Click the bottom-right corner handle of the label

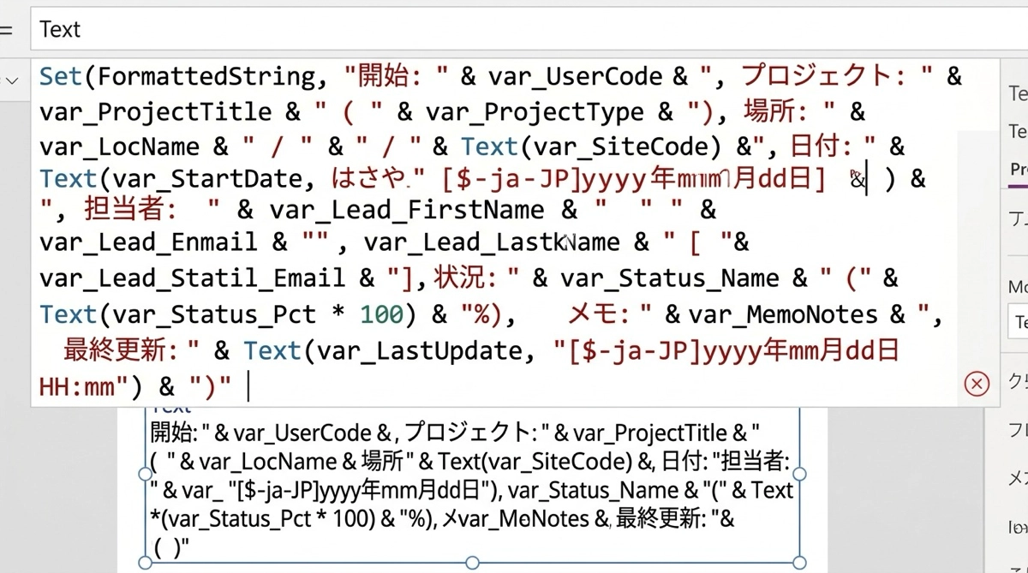800,563
